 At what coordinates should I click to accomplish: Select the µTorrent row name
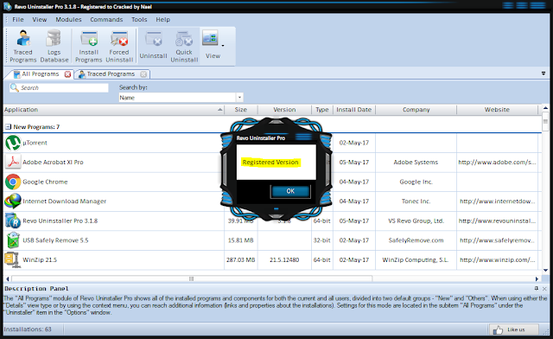pos(35,143)
